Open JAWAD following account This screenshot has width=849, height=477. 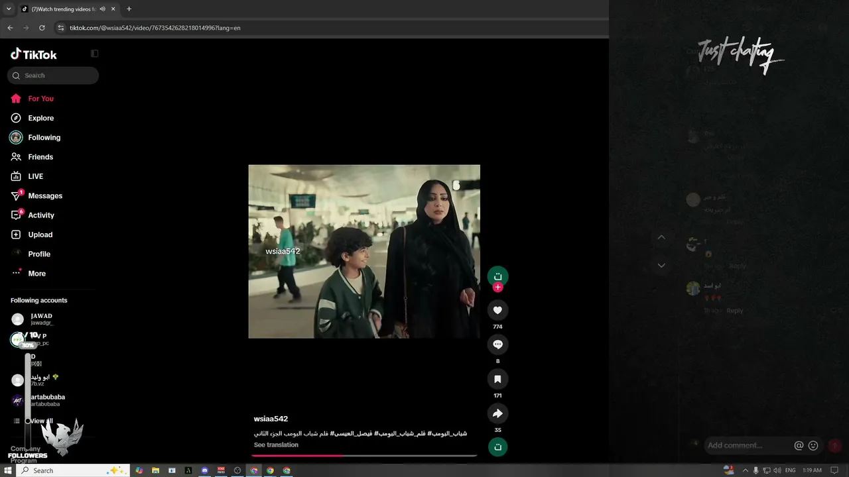click(40, 319)
